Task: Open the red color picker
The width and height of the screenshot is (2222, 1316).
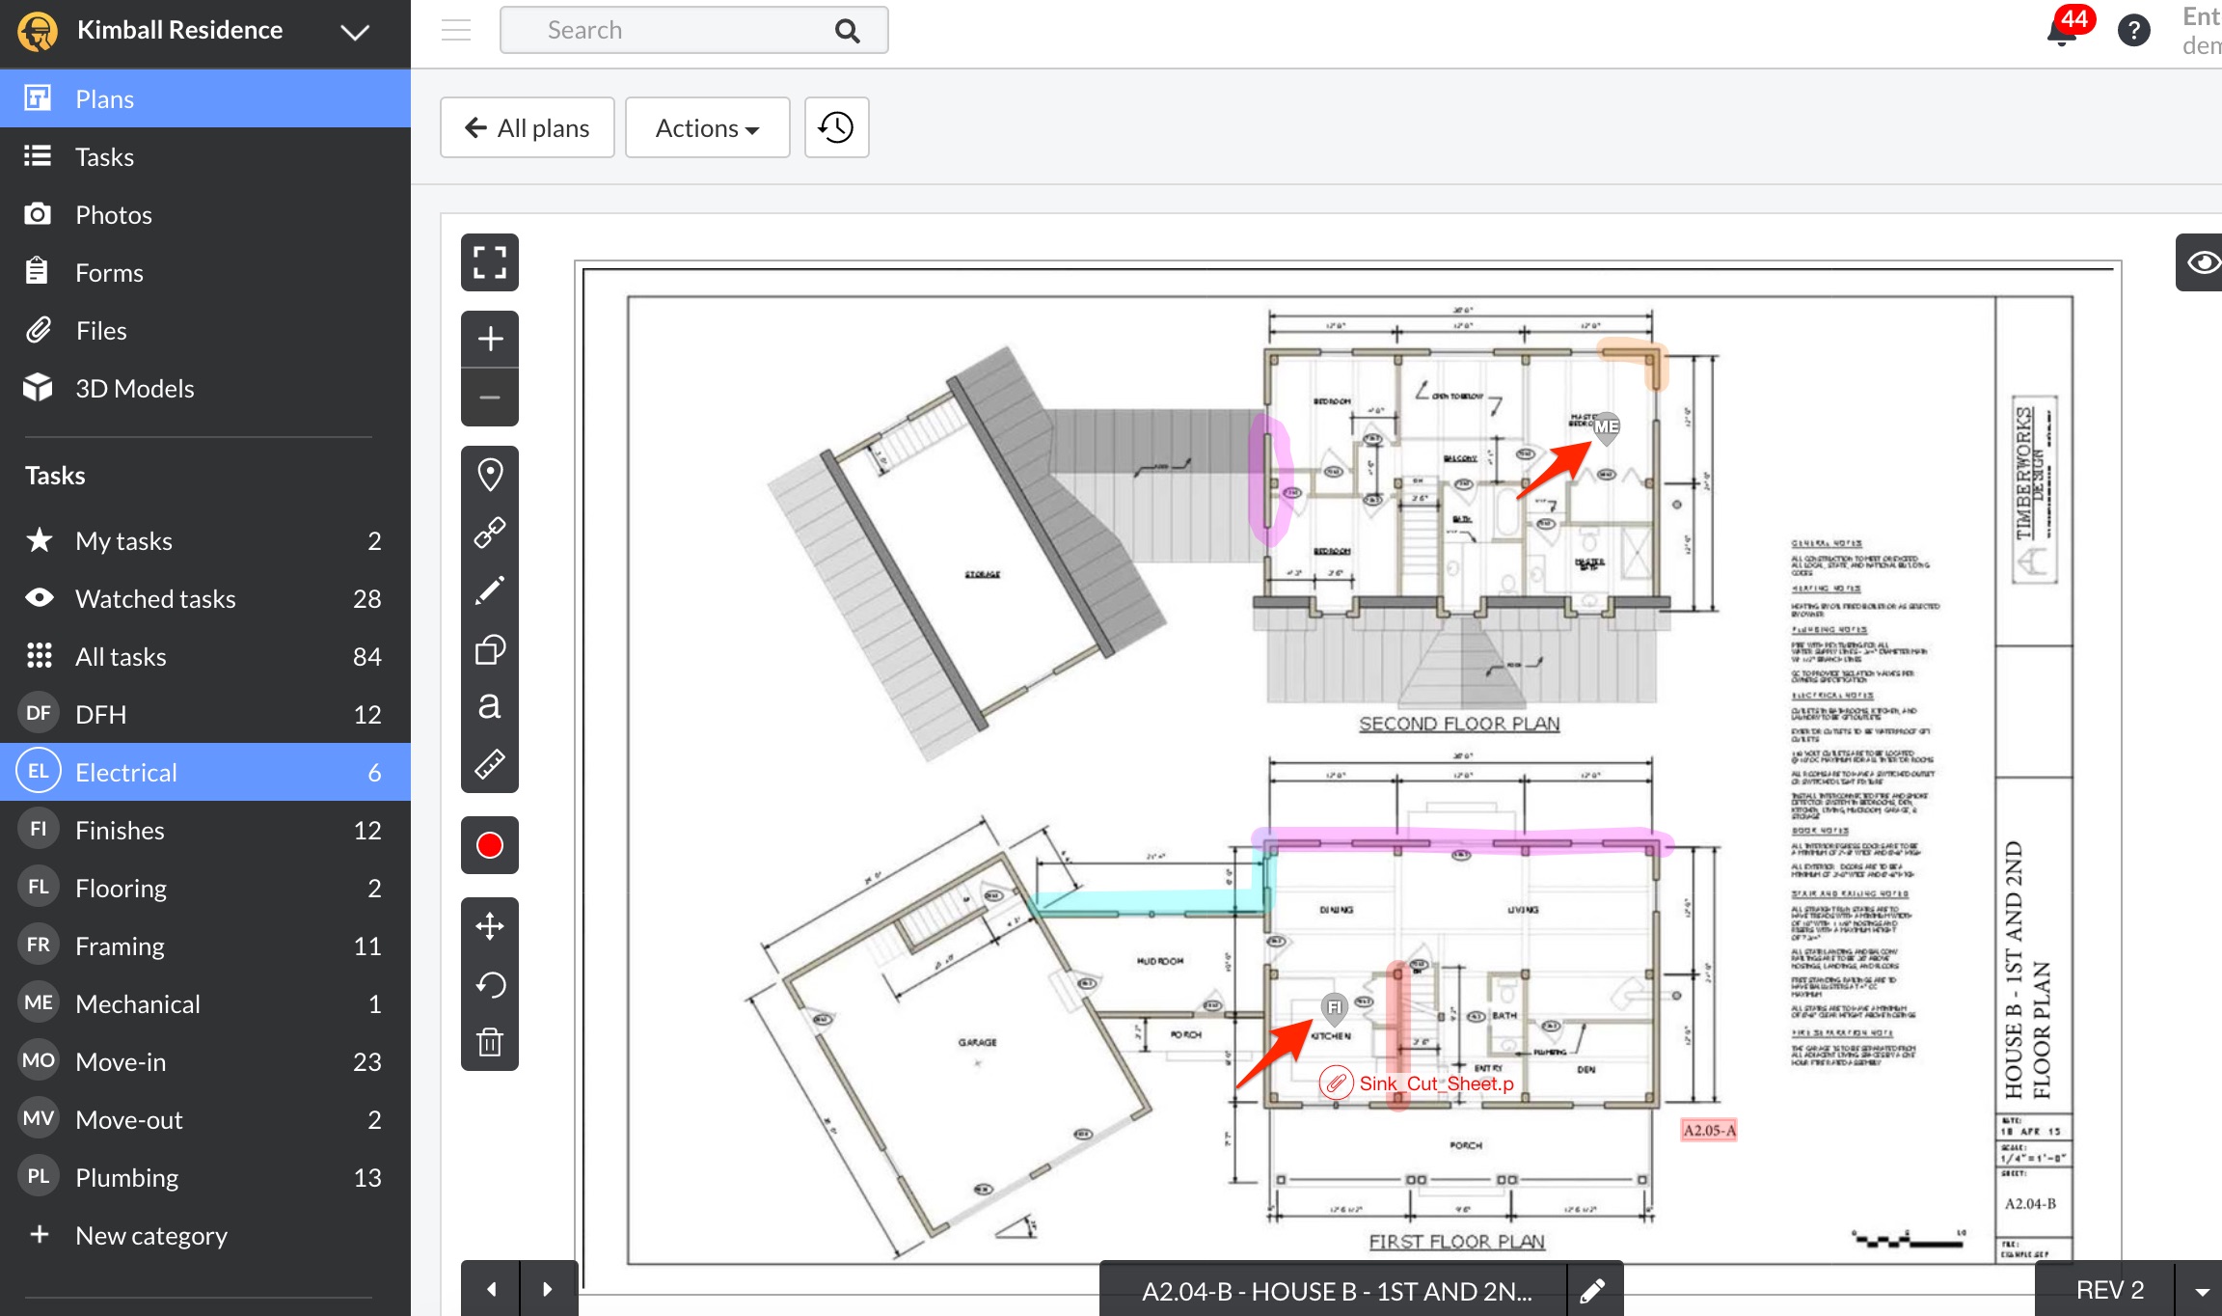Action: [490, 845]
